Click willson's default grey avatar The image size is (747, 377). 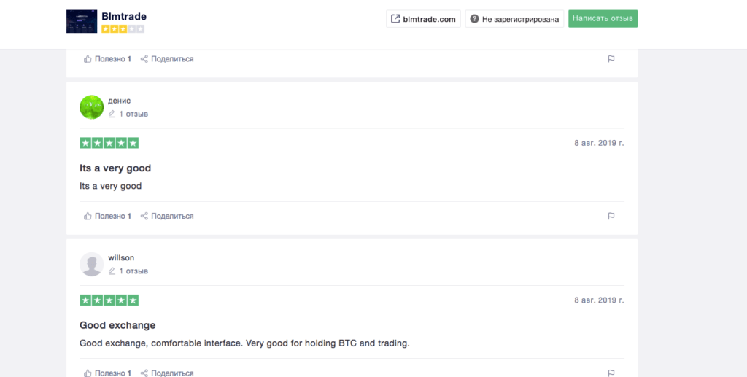(x=91, y=264)
